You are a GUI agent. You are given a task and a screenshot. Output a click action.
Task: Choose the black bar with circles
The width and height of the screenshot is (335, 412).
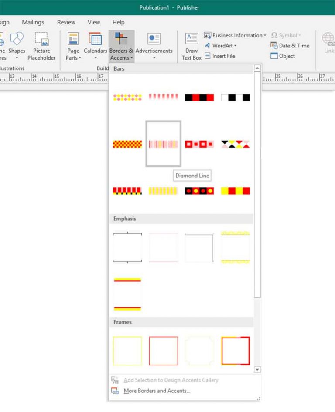(x=199, y=191)
